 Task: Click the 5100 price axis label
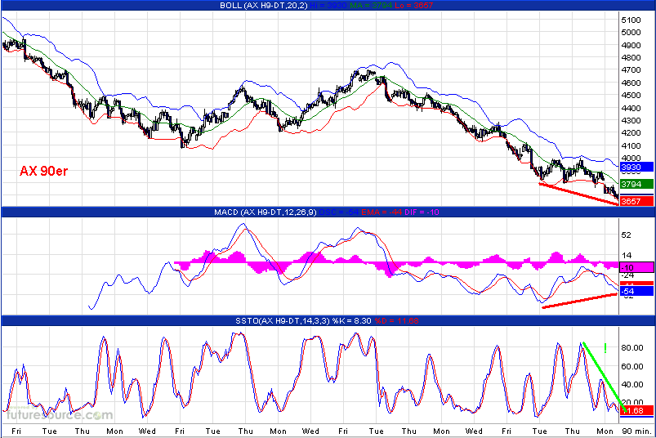[631, 20]
